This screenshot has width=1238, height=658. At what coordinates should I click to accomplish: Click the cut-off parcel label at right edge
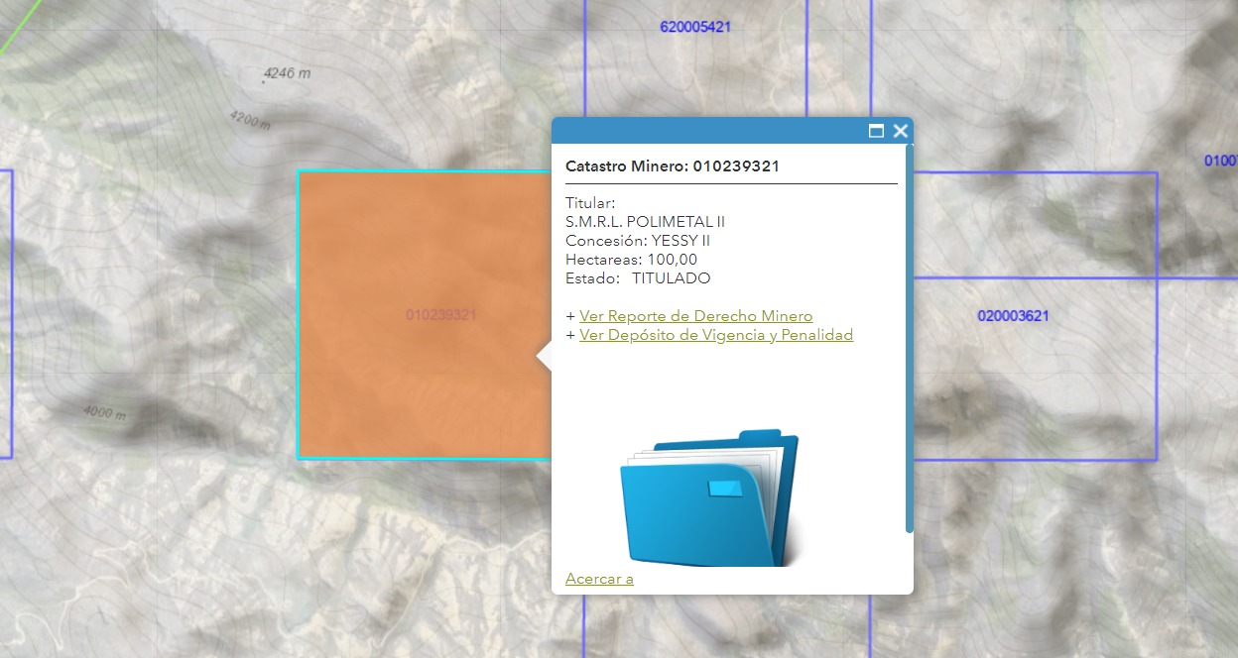click(1221, 161)
